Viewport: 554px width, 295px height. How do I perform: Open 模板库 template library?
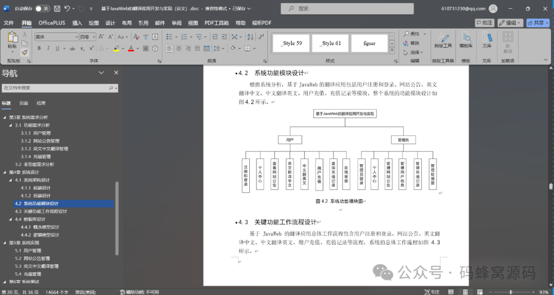466,41
